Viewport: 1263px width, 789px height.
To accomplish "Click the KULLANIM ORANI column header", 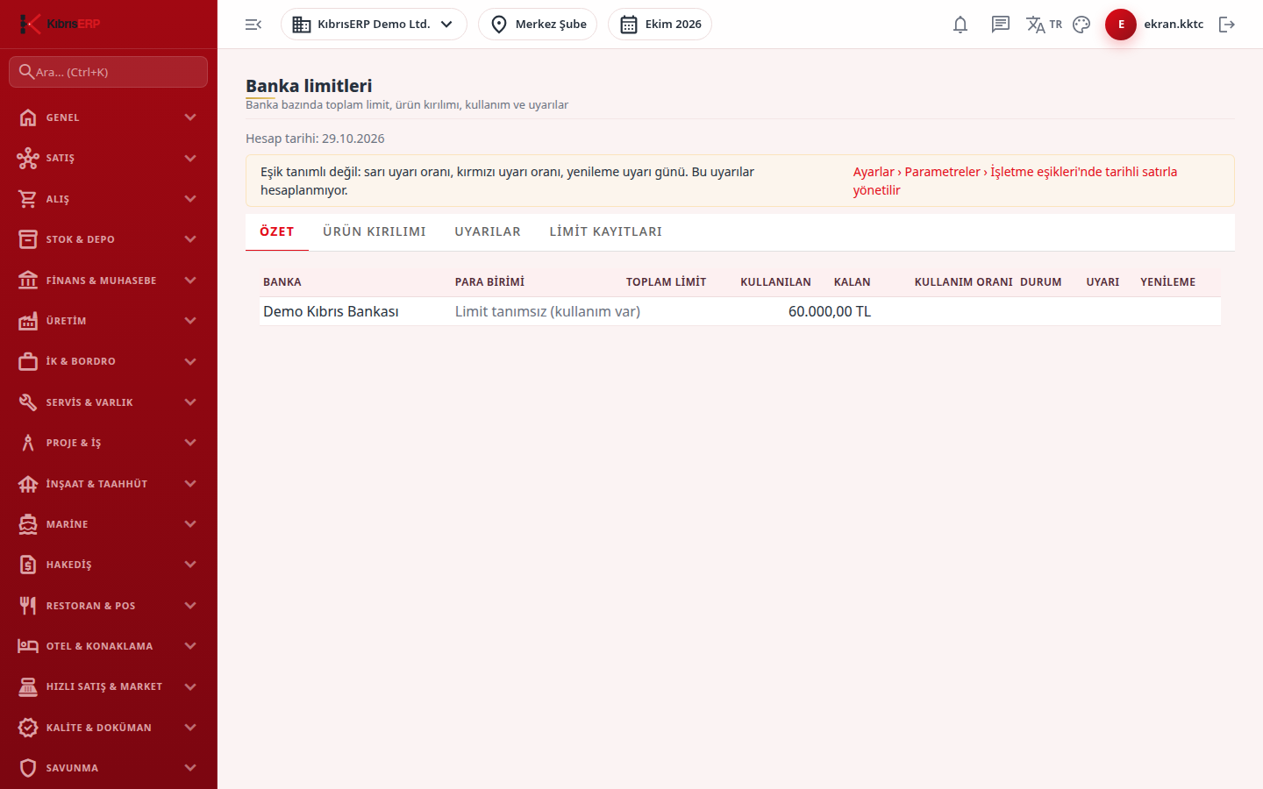I will pos(964,282).
